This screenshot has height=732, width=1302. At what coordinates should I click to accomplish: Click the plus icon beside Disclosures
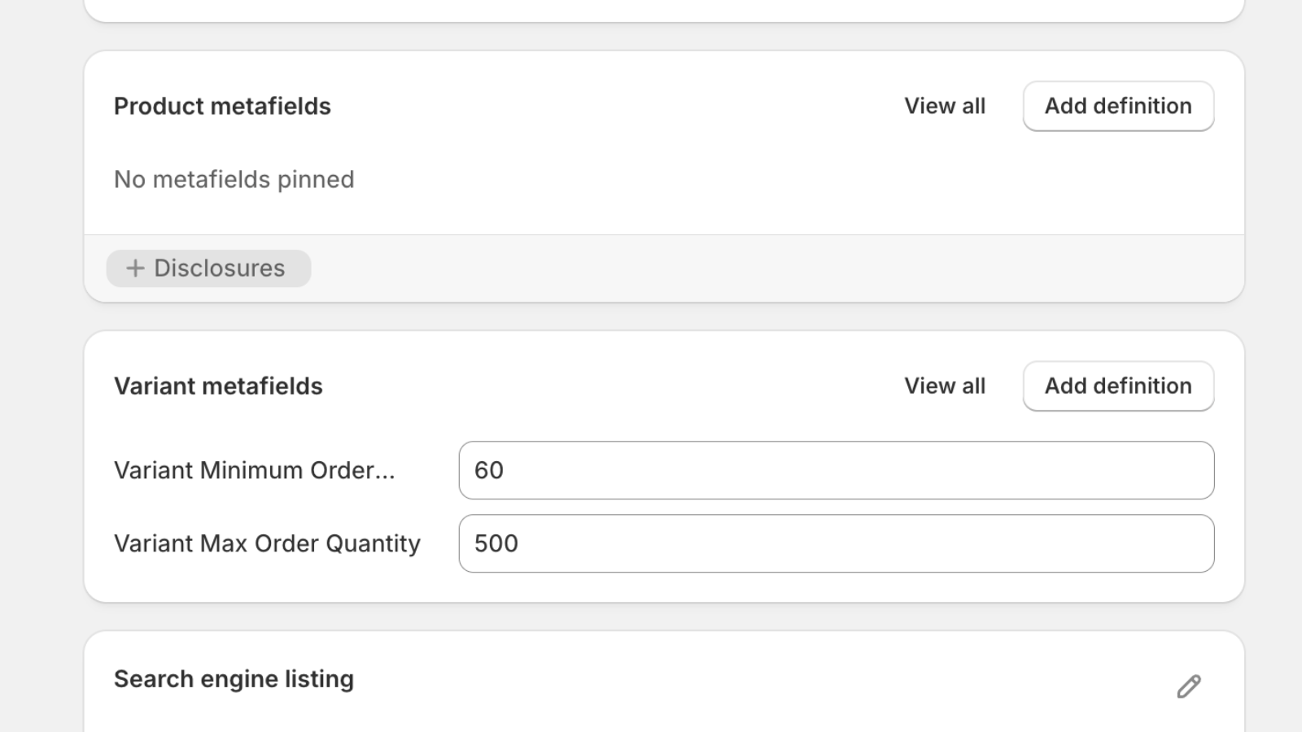coord(135,268)
